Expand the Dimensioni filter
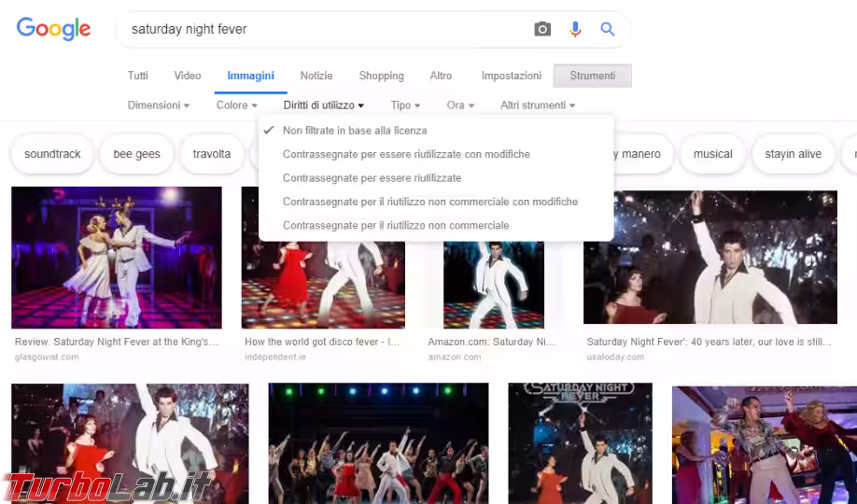Image resolution: width=857 pixels, height=504 pixels. [159, 105]
